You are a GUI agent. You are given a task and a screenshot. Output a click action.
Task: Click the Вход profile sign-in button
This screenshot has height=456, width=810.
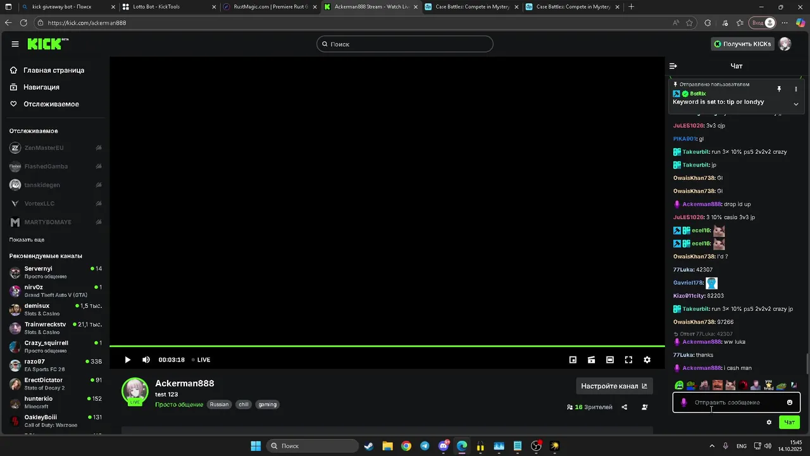763,23
